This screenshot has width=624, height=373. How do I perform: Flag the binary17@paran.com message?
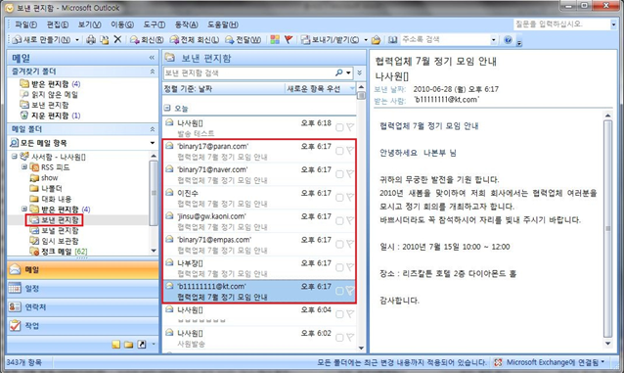tap(350, 151)
